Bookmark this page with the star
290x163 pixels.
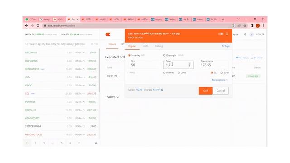click(x=245, y=26)
